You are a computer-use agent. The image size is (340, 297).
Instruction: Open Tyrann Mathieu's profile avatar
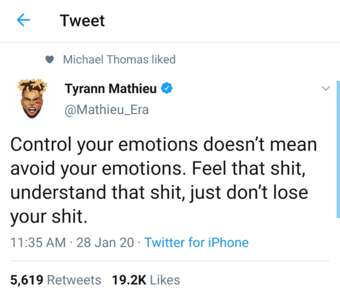click(32, 99)
